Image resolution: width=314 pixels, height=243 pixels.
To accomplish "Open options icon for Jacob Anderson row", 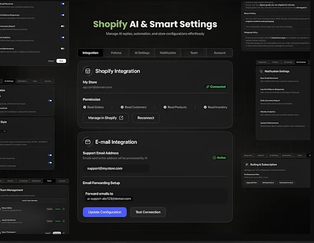I will (x=64, y=221).
